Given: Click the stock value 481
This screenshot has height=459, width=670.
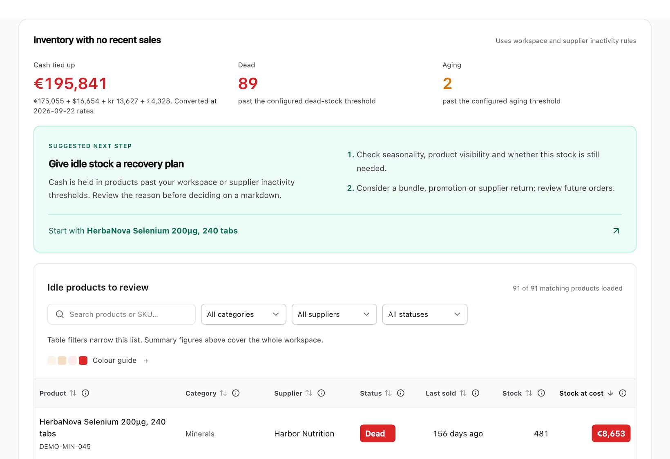Looking at the screenshot, I should 541,434.
